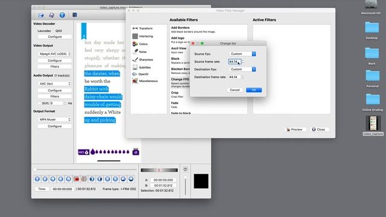Select the Interlacing filter category

point(143,36)
